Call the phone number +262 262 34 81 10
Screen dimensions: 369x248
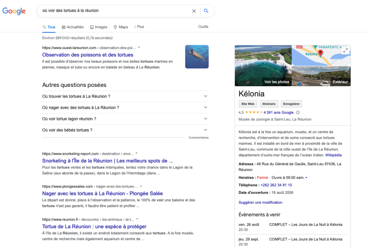[x=276, y=185]
